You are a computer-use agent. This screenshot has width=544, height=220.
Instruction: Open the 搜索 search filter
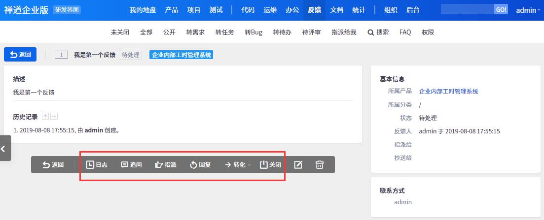[378, 32]
